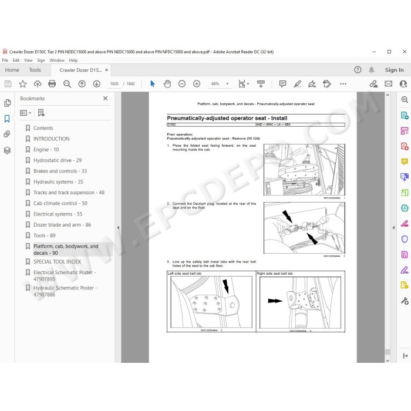
Task: Click the Sign In button
Action: coord(394,70)
